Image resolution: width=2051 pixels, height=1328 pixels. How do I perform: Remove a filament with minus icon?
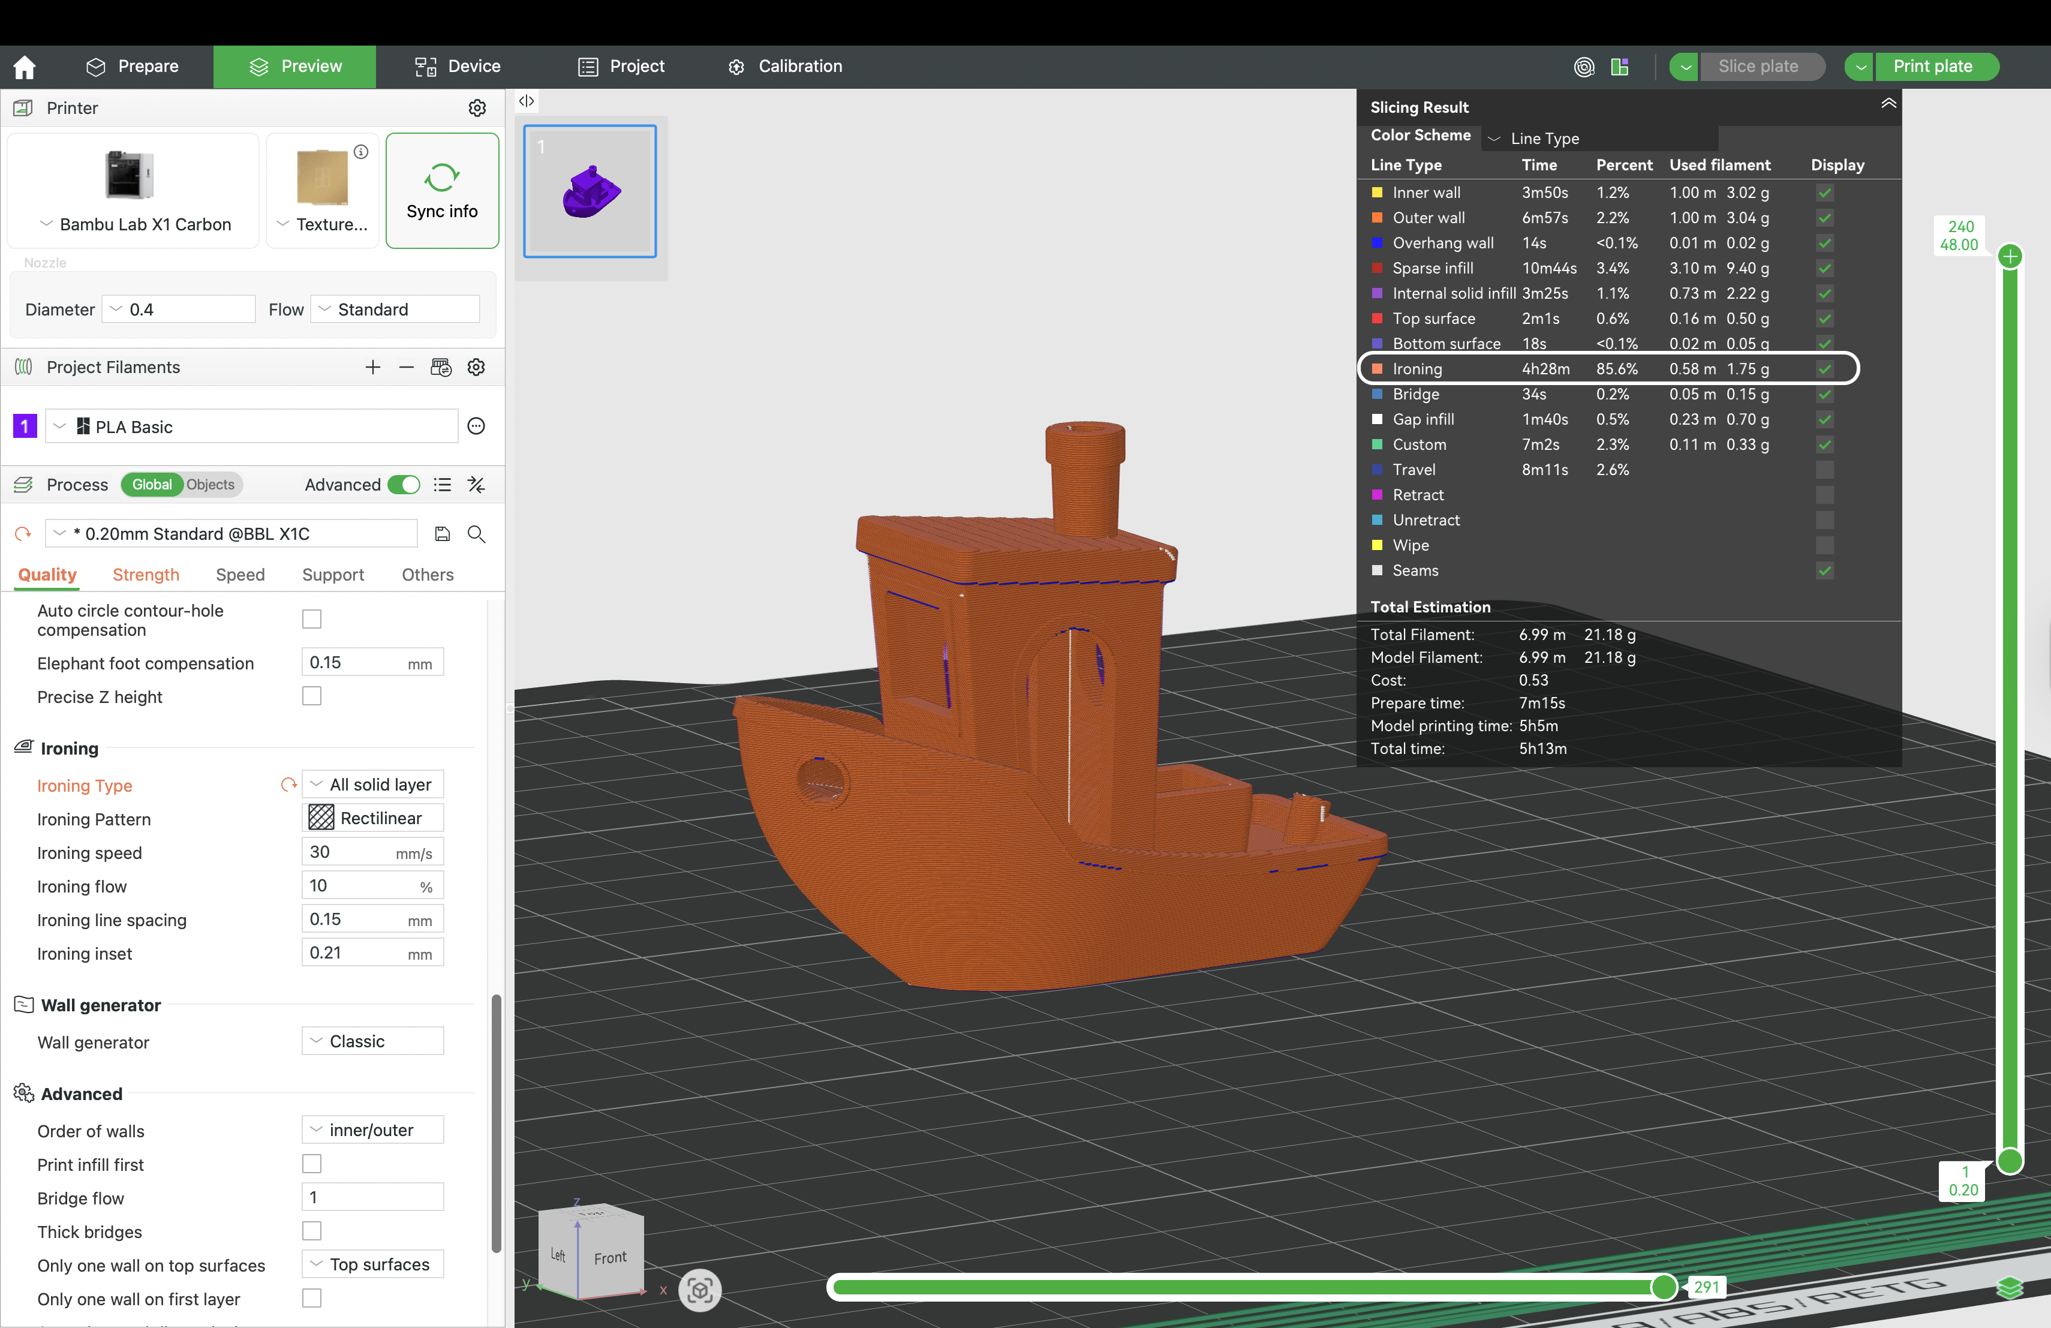(407, 367)
